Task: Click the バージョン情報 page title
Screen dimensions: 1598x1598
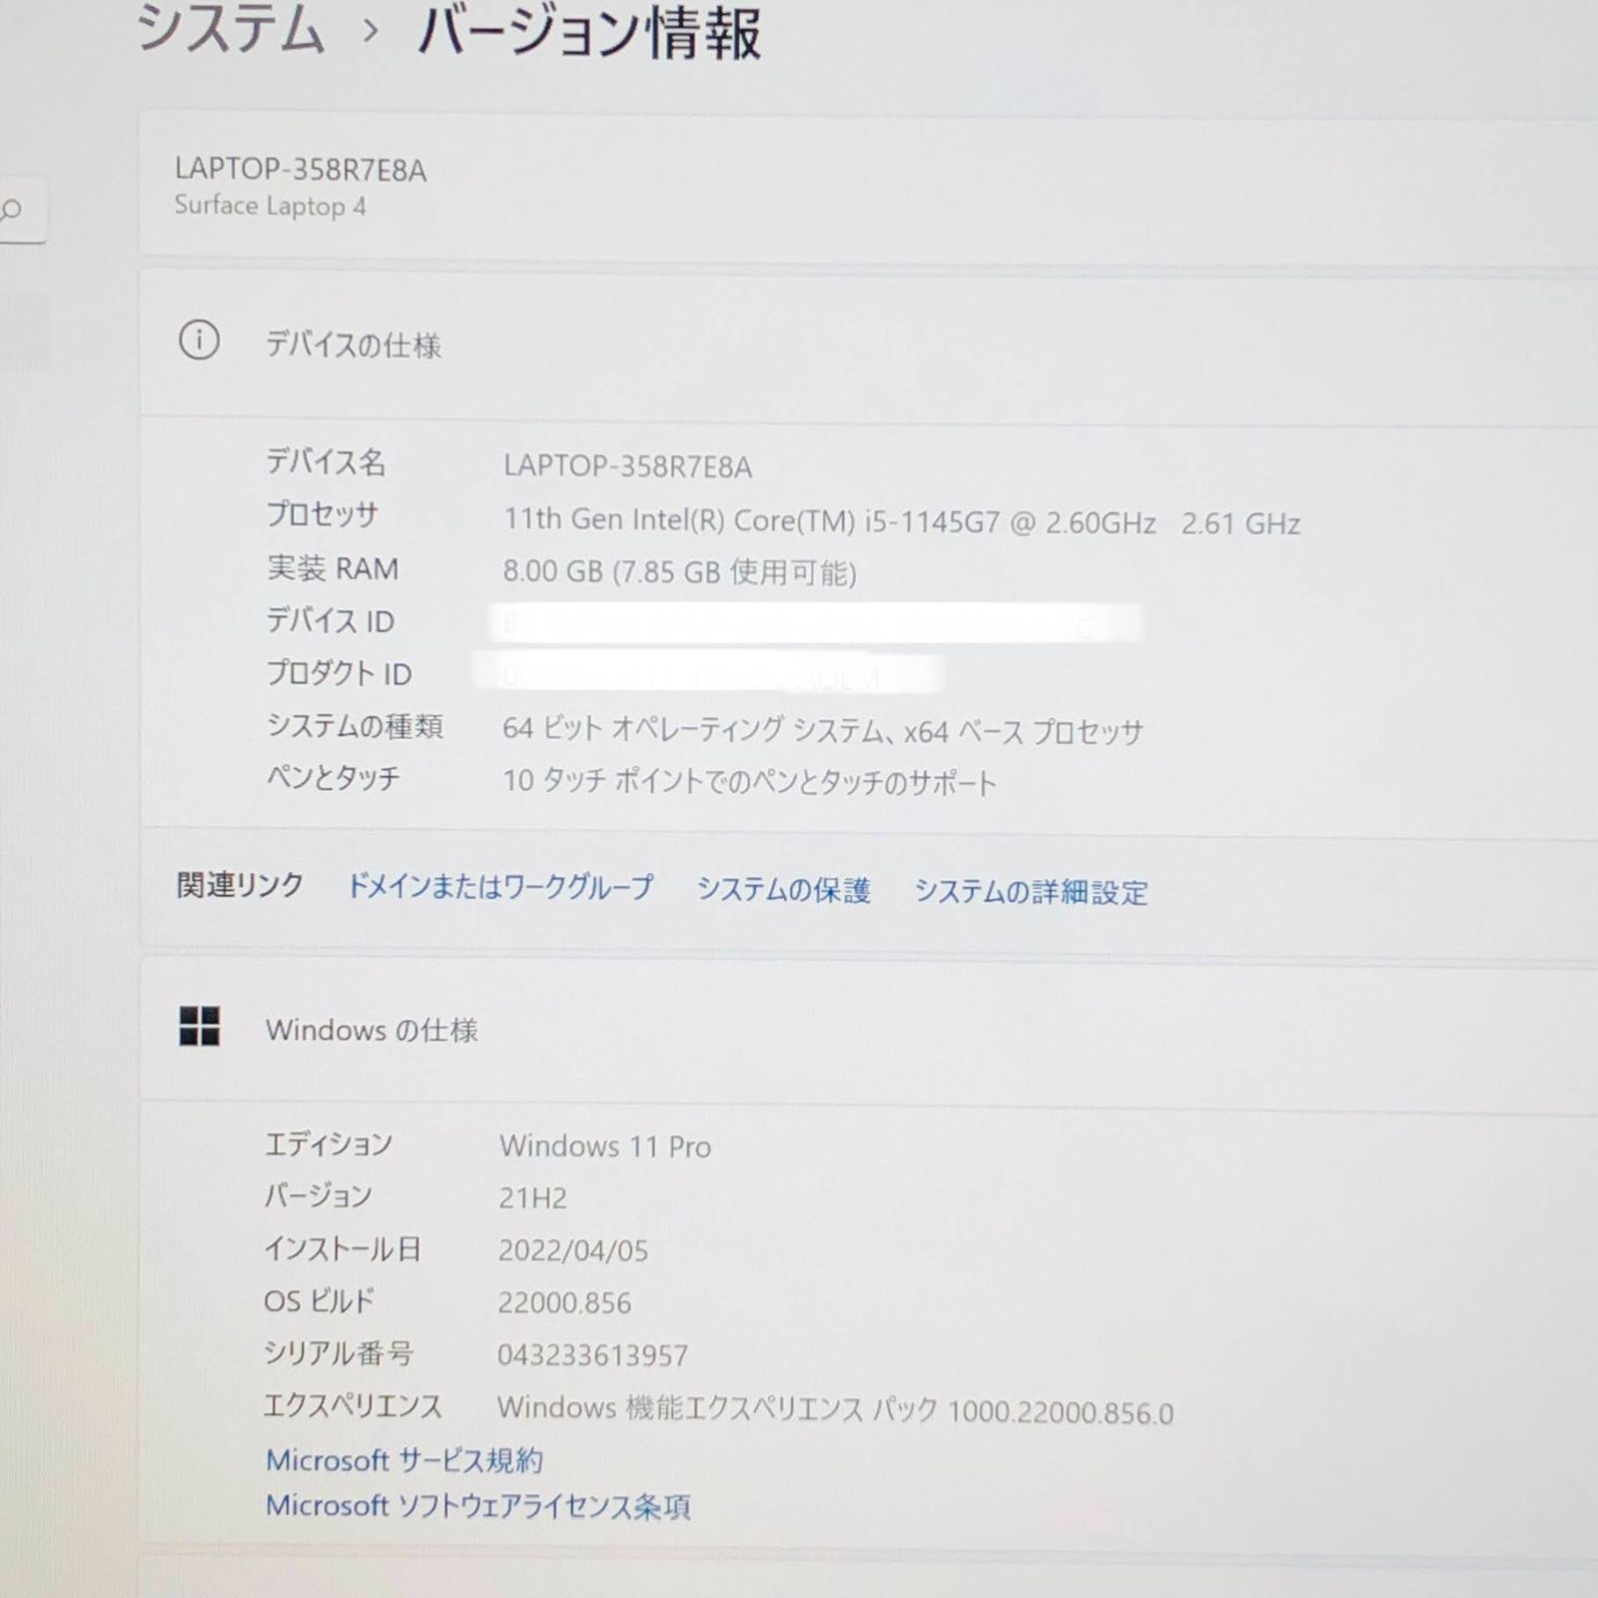Action: coord(589,32)
